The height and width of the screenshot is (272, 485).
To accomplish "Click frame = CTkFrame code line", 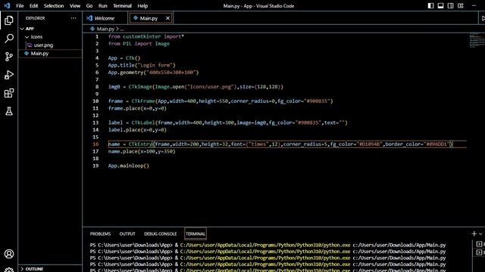I will click(221, 100).
